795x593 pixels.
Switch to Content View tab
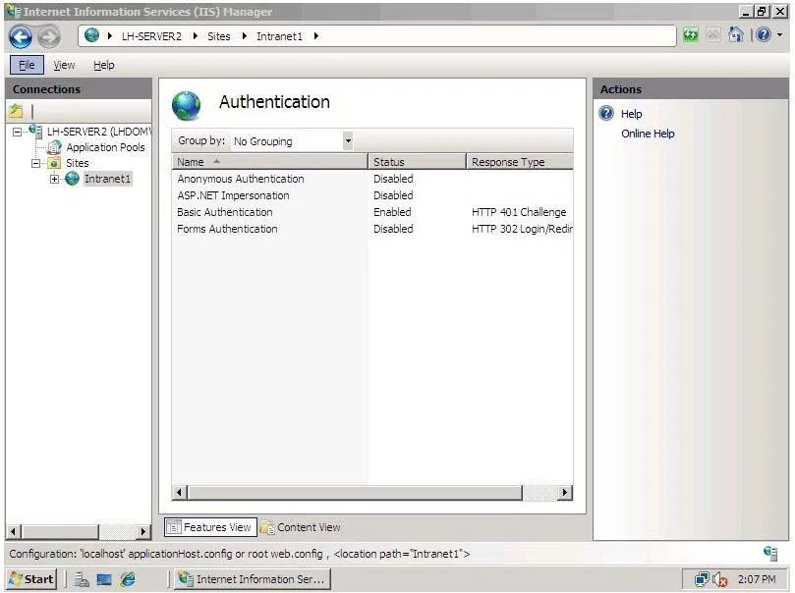click(x=301, y=527)
